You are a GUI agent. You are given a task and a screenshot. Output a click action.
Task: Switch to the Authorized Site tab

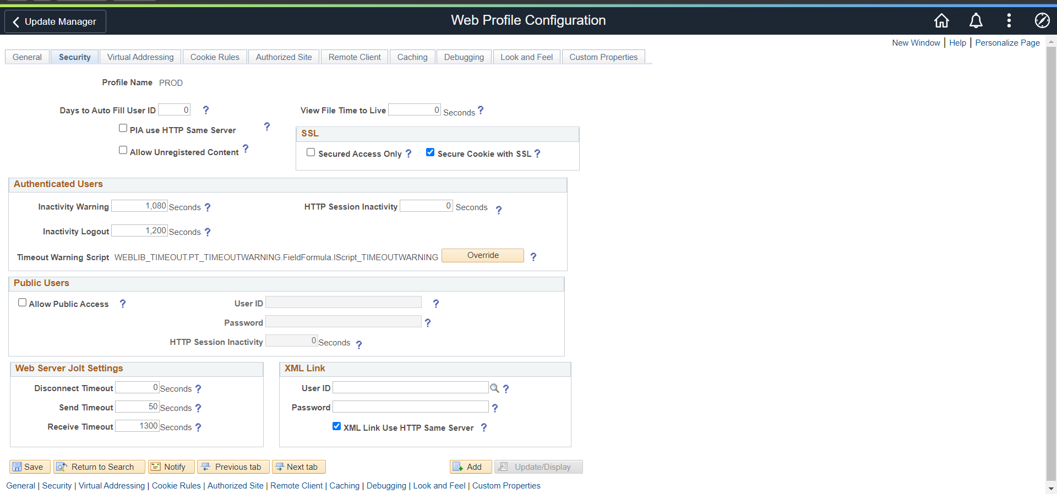pos(284,57)
